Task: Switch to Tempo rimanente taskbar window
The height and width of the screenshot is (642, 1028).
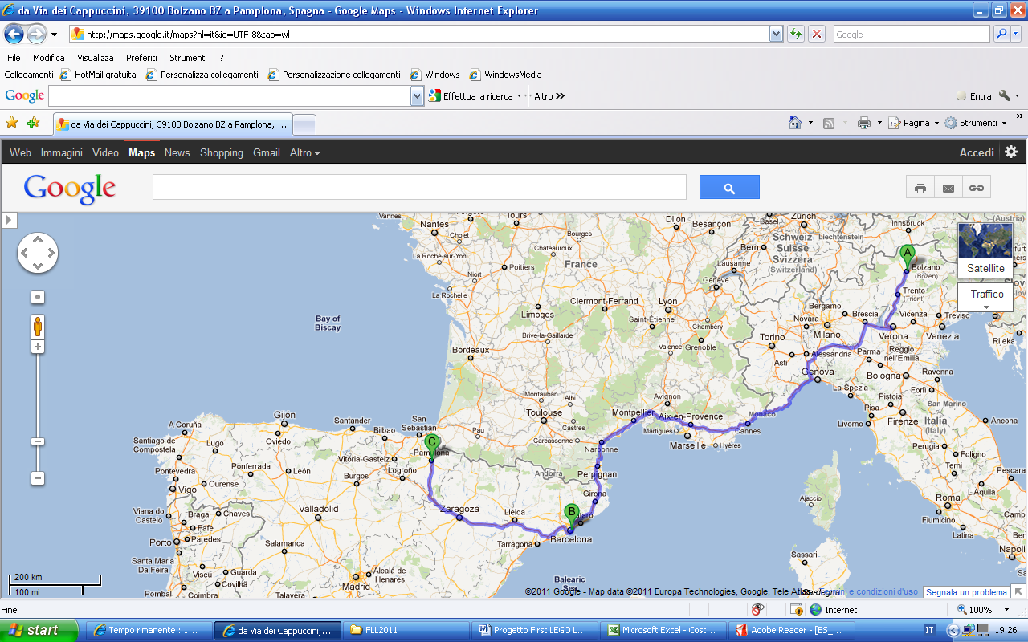Action: coord(148,630)
